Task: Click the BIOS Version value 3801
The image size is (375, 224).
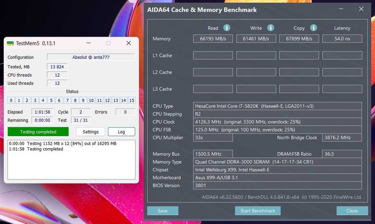Action: pos(277,185)
